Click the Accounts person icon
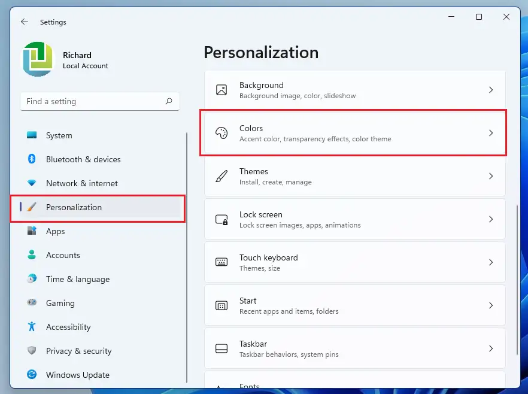The image size is (528, 394). 32,254
